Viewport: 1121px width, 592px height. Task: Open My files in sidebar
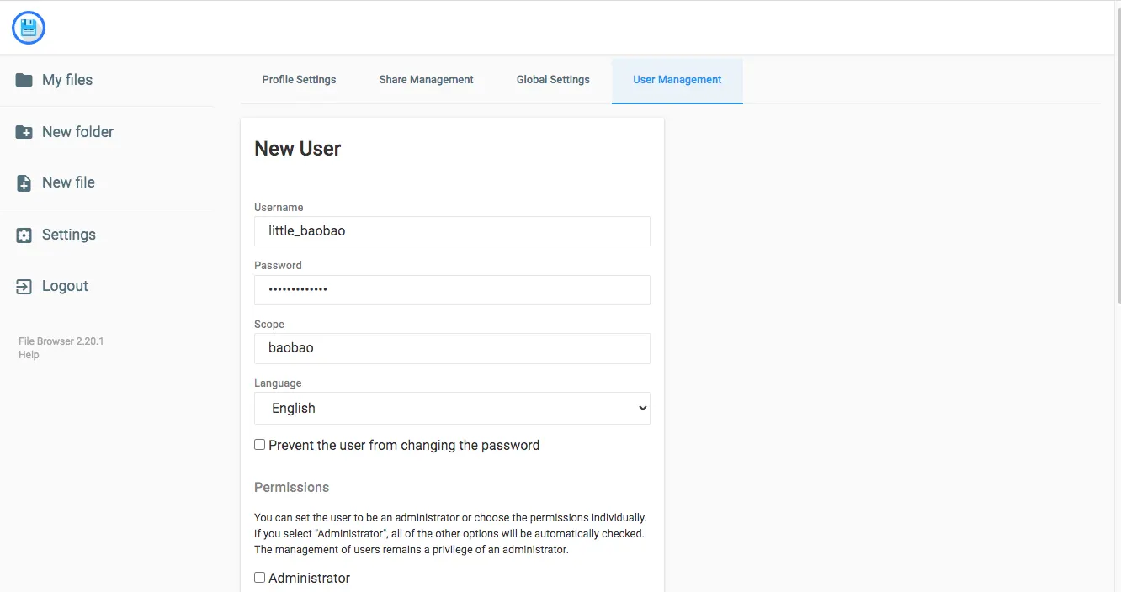click(67, 80)
